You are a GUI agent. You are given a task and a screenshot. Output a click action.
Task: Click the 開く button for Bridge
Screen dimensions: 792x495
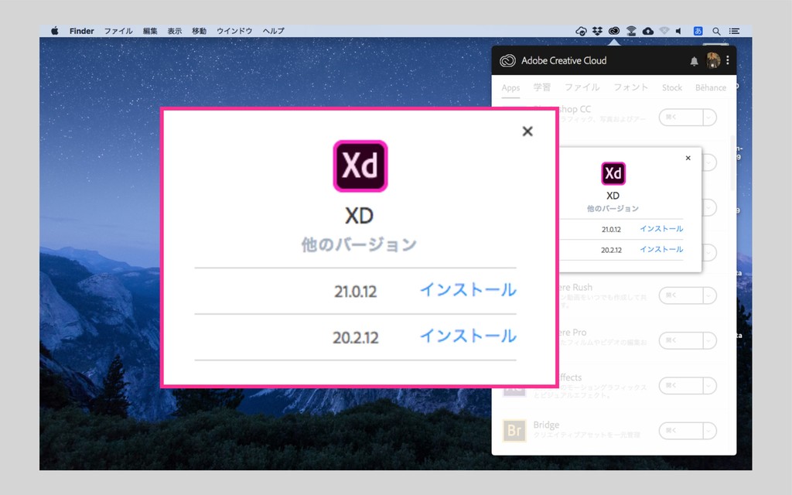[x=681, y=431]
